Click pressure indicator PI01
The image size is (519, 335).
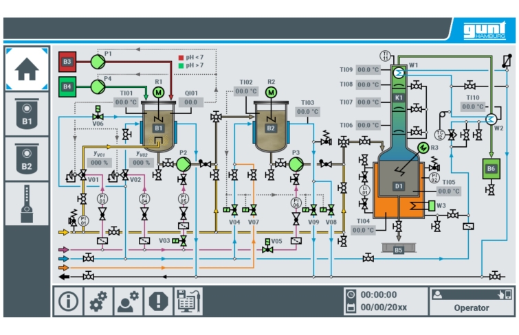coord(83,220)
